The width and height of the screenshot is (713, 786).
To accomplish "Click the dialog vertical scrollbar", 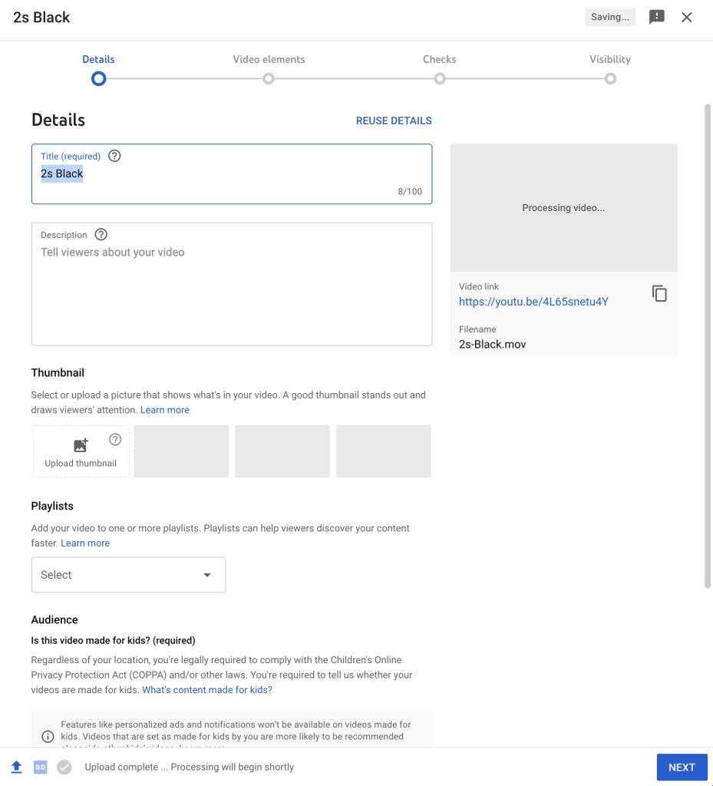I will tap(708, 346).
